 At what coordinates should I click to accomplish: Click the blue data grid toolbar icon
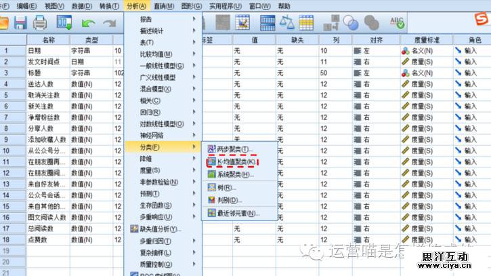(x=268, y=23)
